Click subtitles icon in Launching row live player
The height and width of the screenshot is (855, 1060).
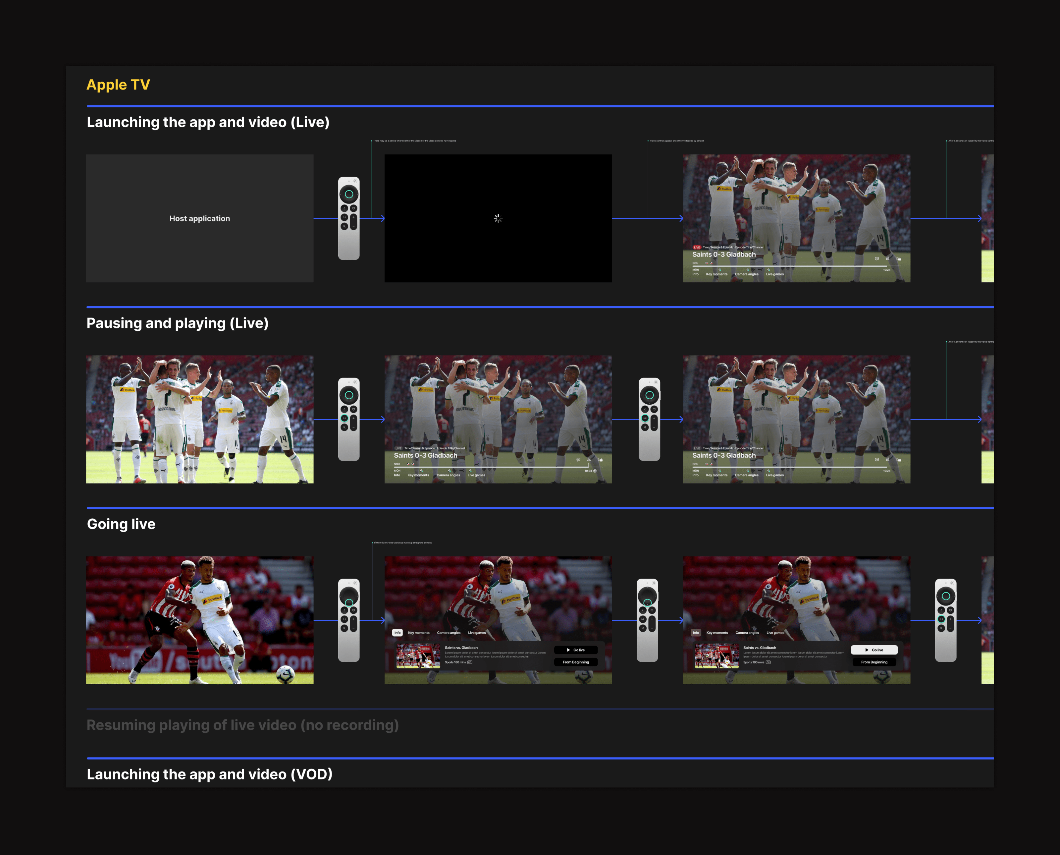tap(876, 258)
